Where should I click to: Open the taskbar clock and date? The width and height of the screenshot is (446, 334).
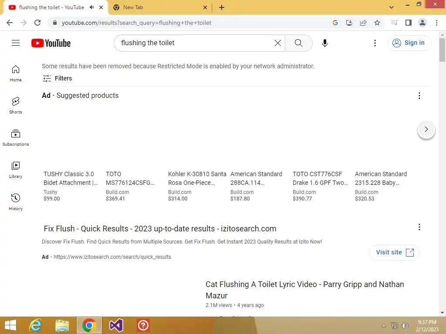click(427, 326)
